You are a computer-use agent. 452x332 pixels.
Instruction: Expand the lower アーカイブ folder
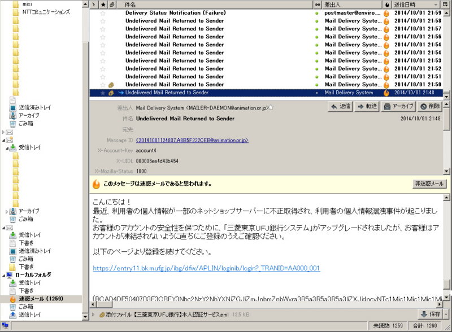[7, 212]
